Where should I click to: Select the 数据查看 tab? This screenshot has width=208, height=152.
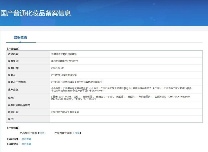pos(21,38)
